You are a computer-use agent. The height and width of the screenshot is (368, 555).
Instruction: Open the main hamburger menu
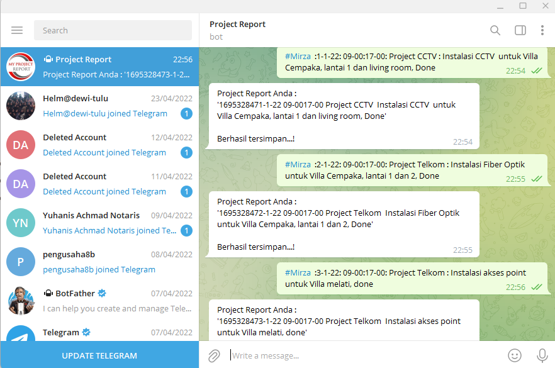[x=16, y=30]
